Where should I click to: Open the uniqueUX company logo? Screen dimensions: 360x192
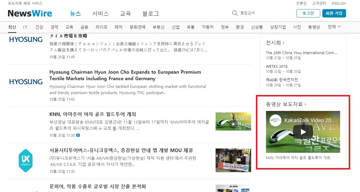click(26, 160)
